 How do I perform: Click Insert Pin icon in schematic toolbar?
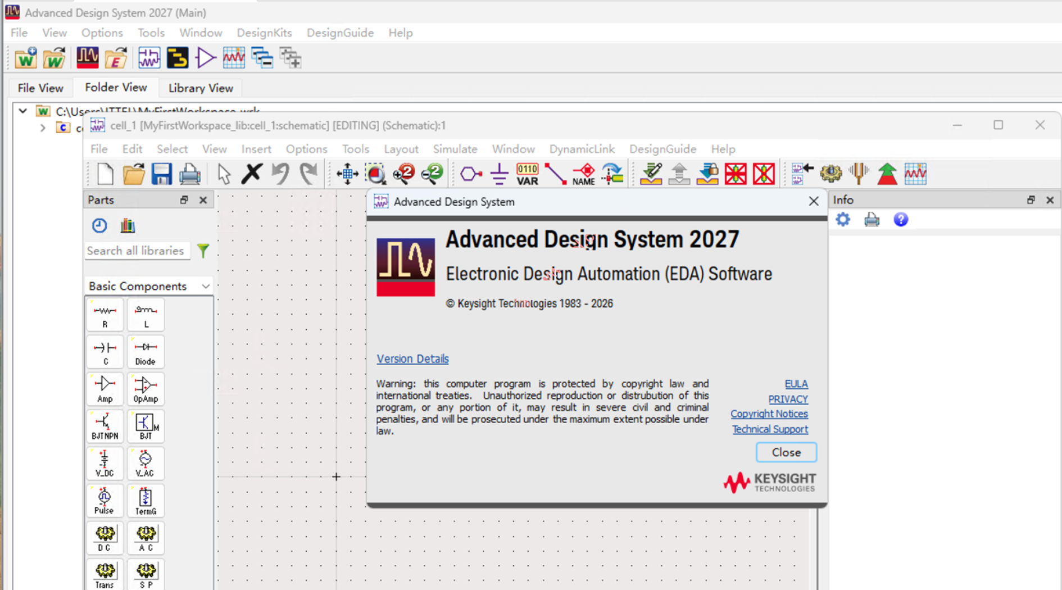pos(471,174)
